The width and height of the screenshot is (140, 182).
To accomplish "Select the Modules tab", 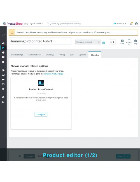I will point(95,55).
